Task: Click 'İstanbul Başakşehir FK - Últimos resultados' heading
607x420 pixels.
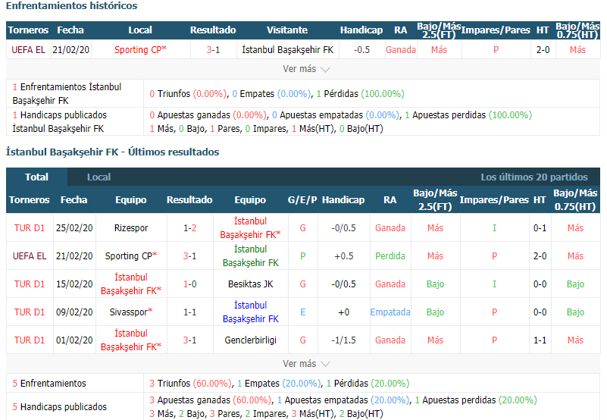Action: (x=113, y=152)
